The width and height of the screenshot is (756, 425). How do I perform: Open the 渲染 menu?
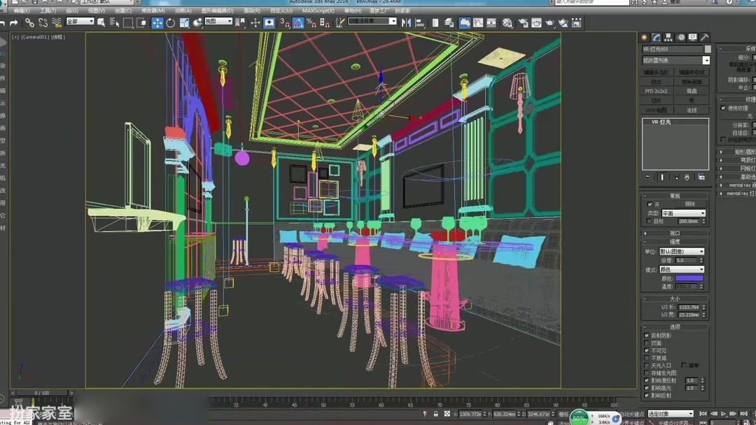pos(251,10)
